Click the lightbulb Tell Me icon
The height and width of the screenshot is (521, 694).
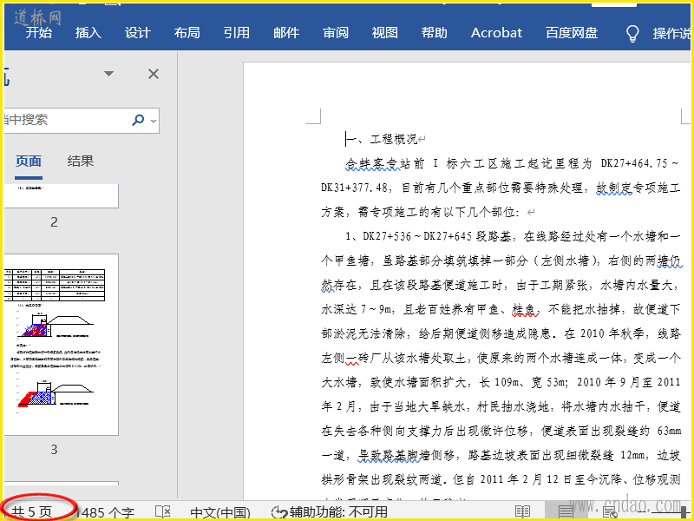(633, 33)
